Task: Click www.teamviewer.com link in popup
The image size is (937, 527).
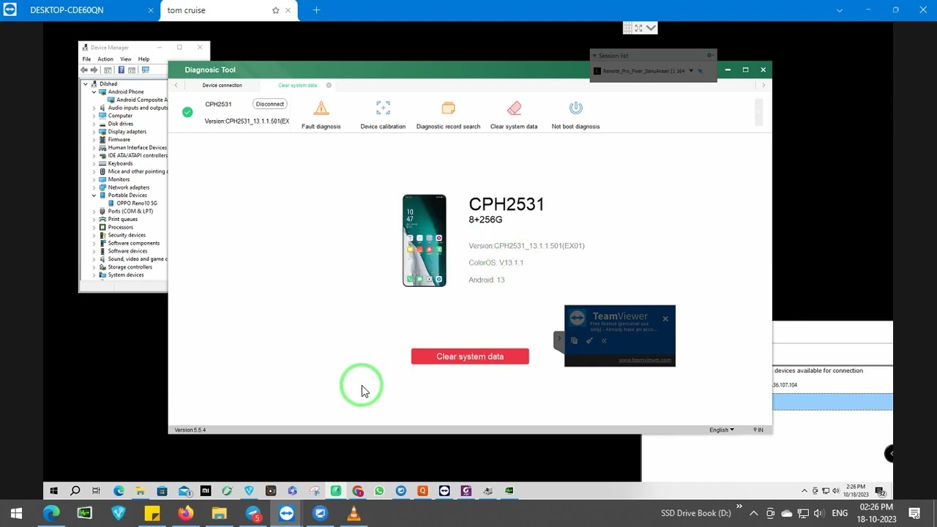Action: [645, 360]
